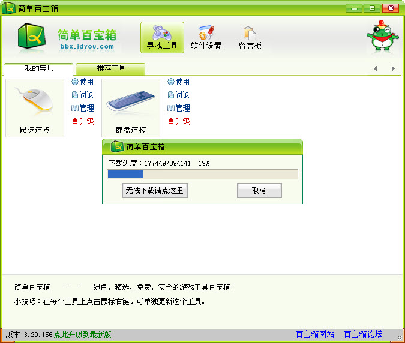The image size is (405, 343).
Task: Click the download dialog title bar cube icon
Action: pos(117,146)
